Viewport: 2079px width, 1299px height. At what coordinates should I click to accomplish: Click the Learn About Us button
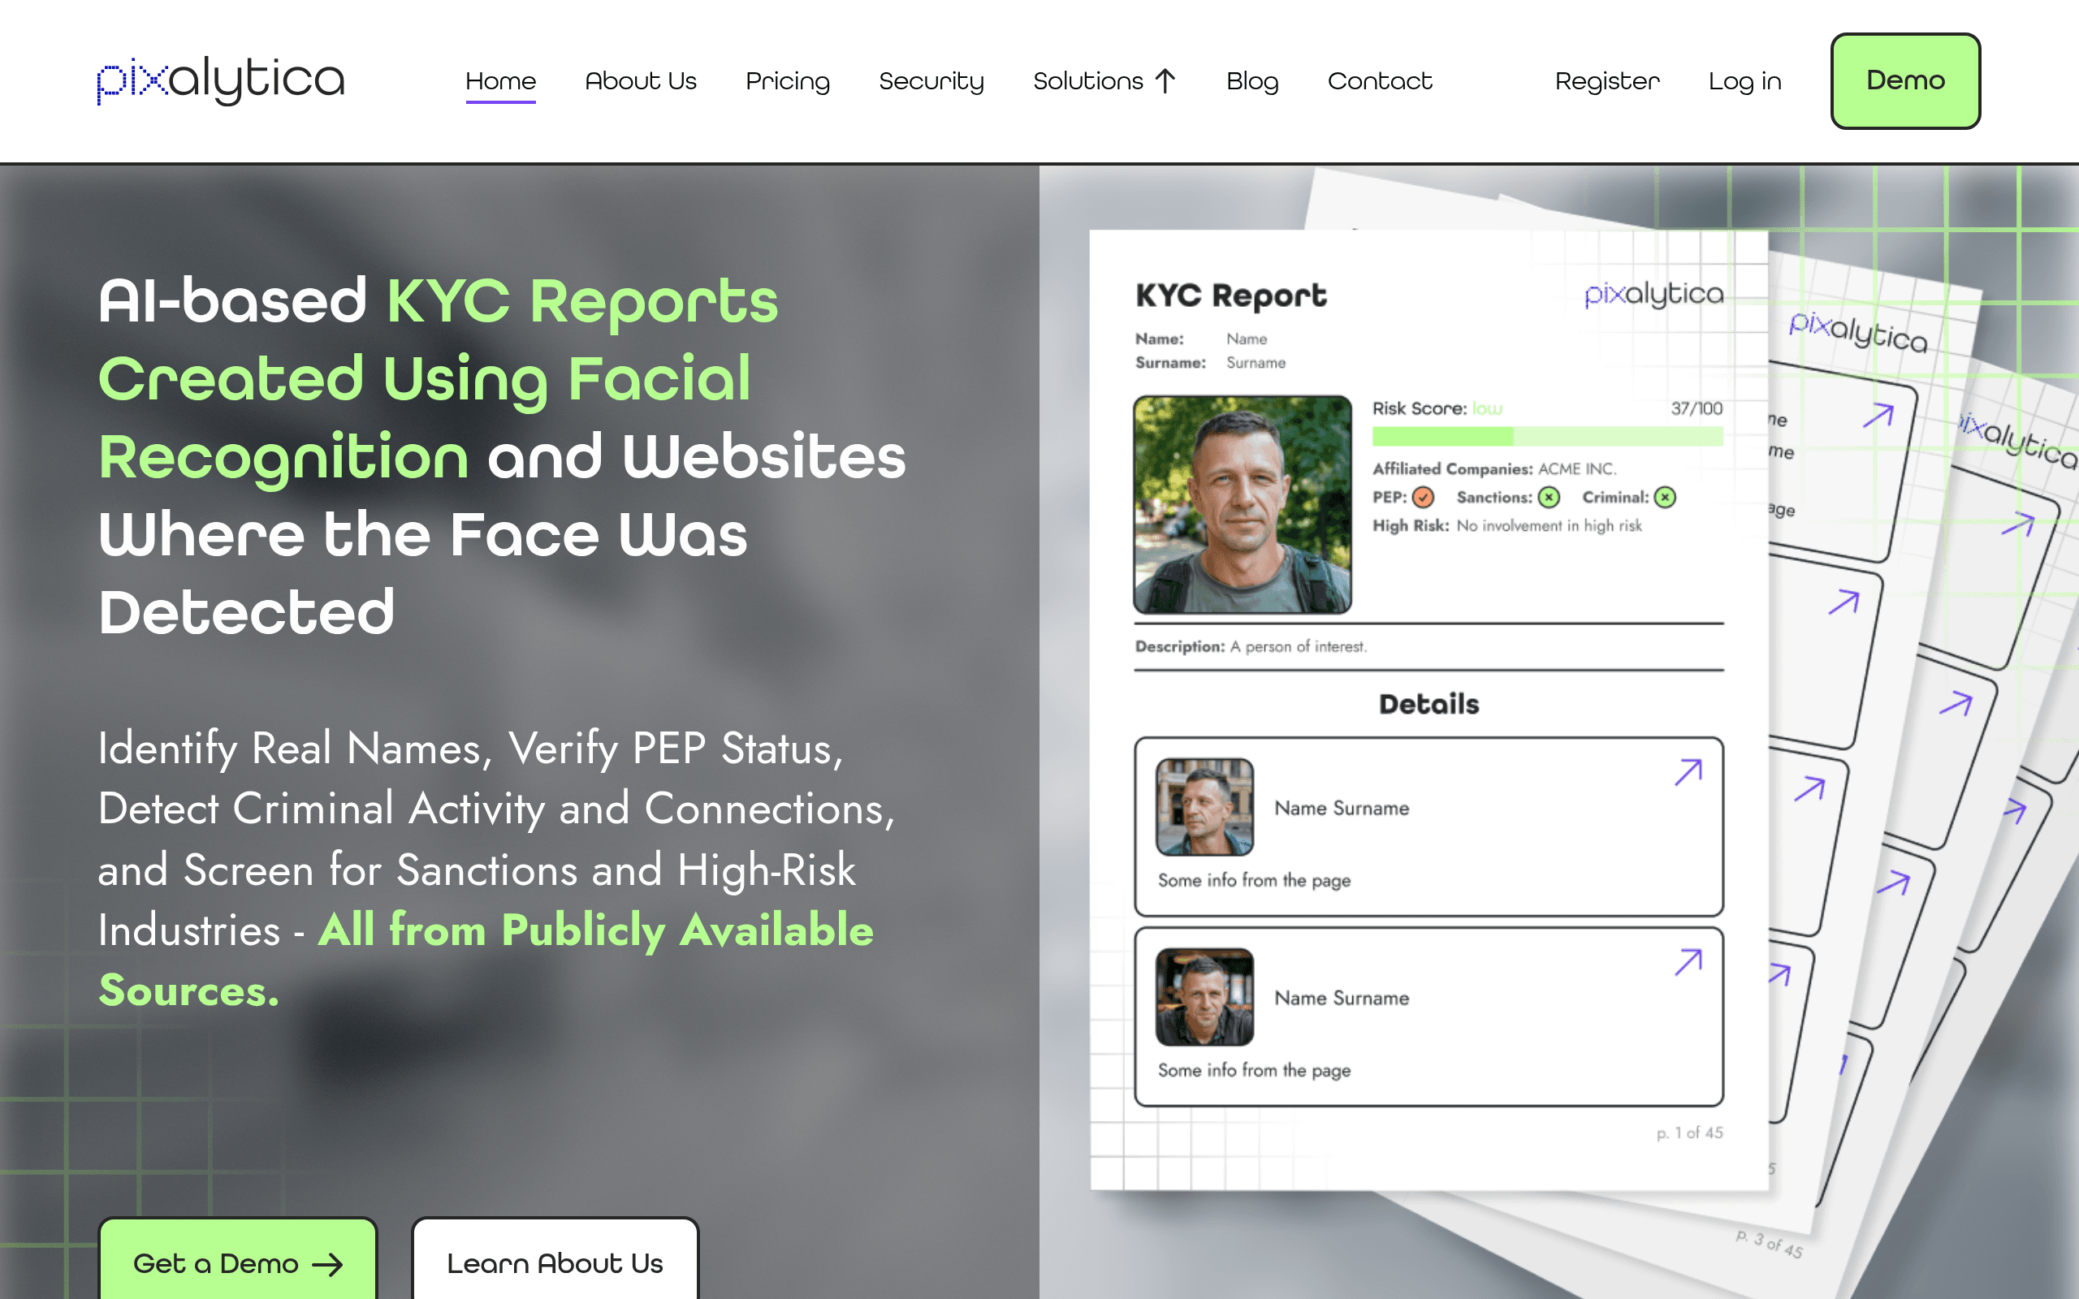pos(555,1259)
